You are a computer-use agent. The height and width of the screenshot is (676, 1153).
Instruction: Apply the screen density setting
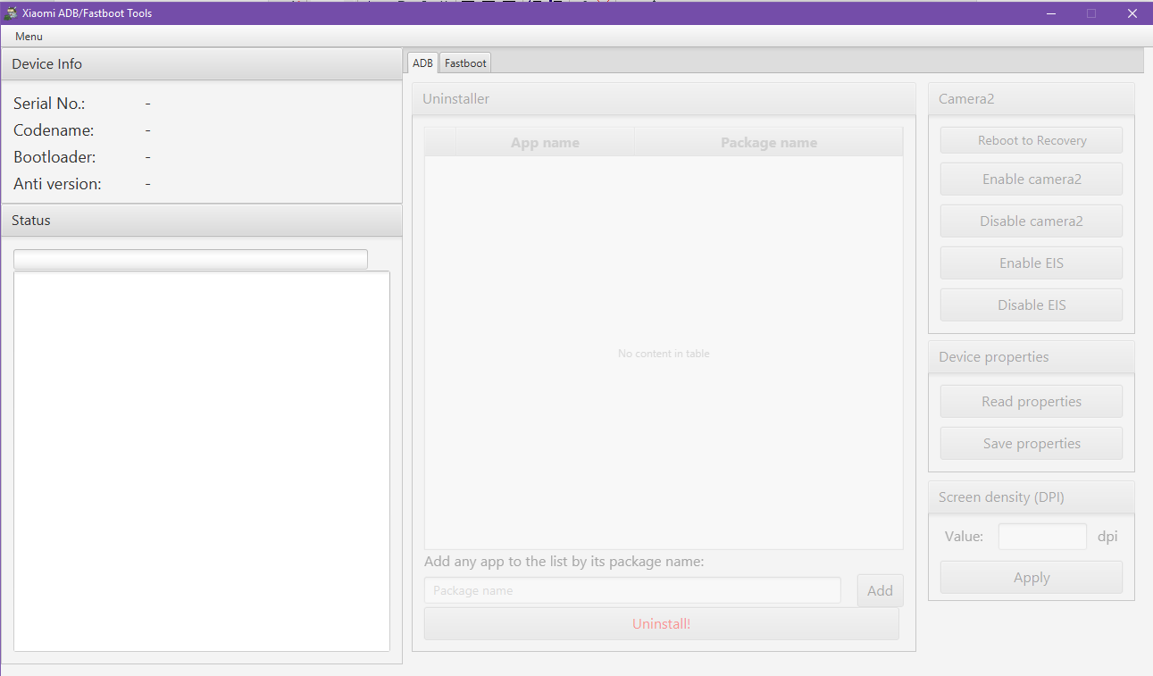point(1031,578)
